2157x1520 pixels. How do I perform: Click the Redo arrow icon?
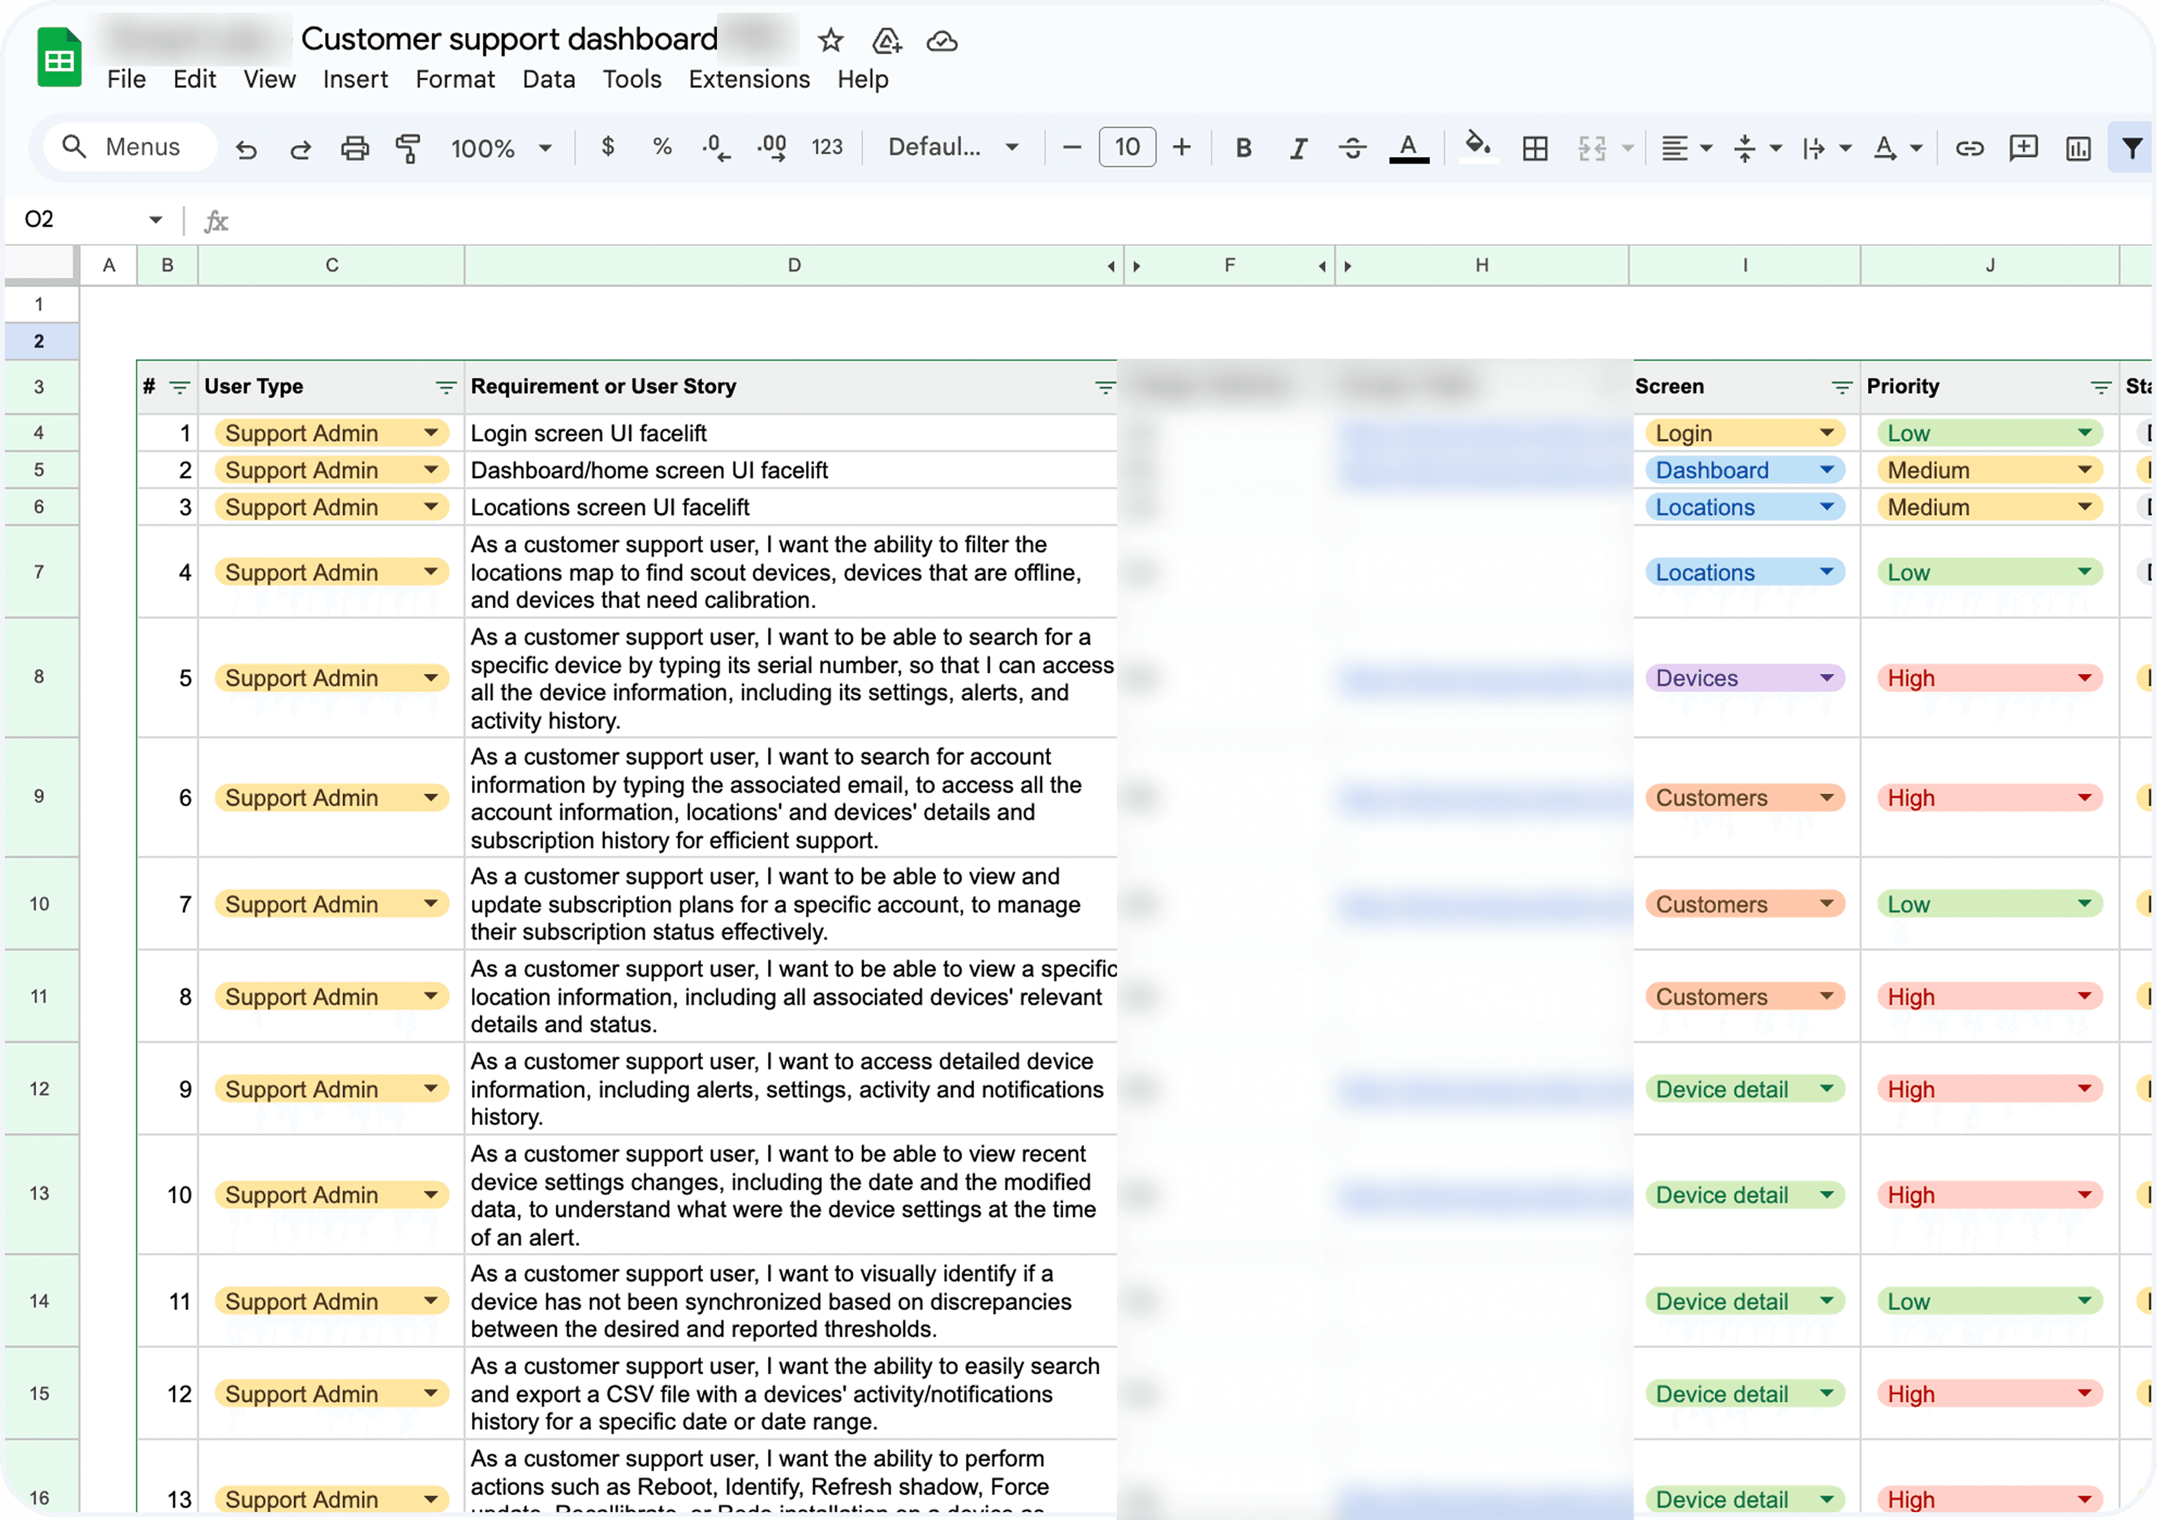tap(301, 148)
